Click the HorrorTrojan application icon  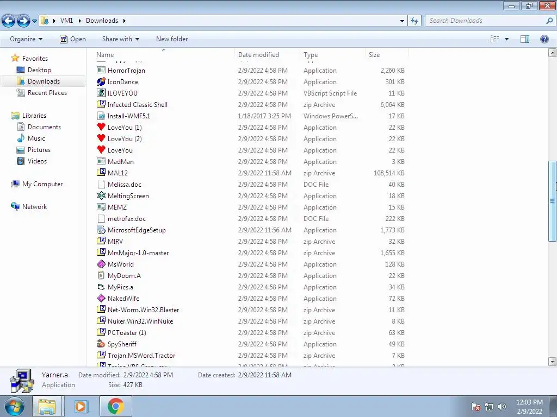point(101,70)
